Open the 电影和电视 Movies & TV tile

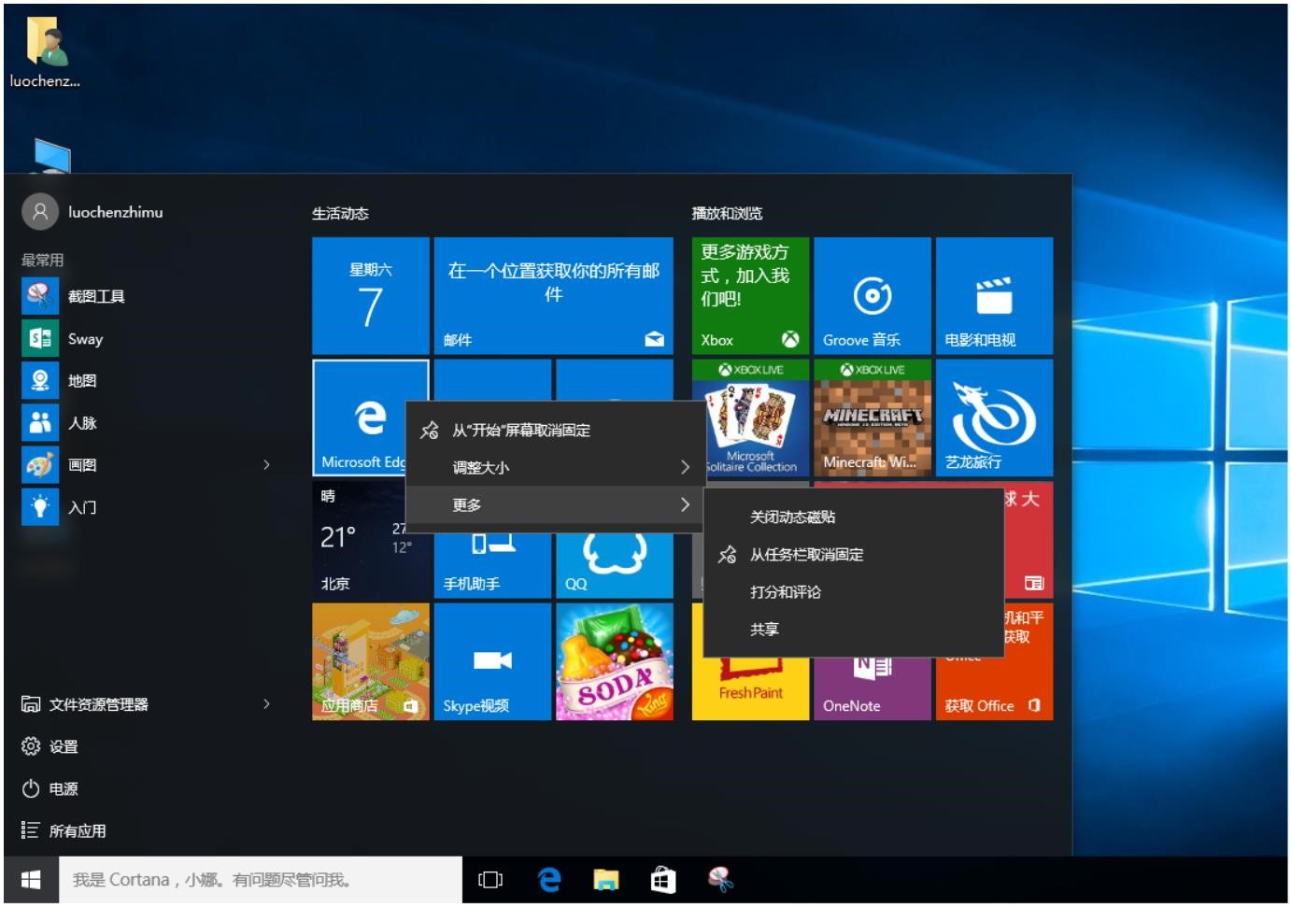(995, 296)
